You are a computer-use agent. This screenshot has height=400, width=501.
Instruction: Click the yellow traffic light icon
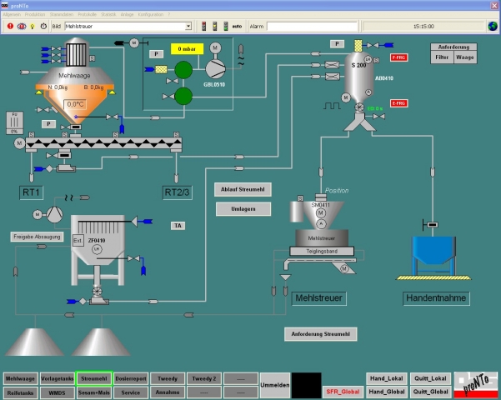pos(215,26)
